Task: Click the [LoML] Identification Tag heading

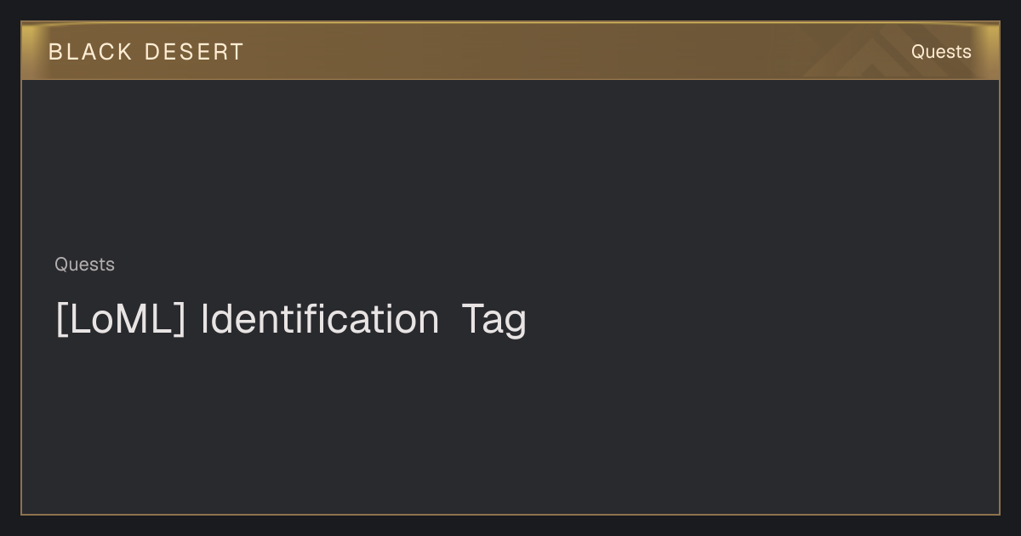Action: [x=291, y=319]
